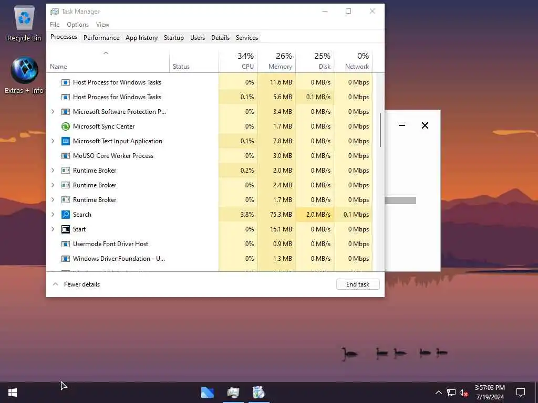
Task: Sort by Disk column header
Action: pos(315,61)
